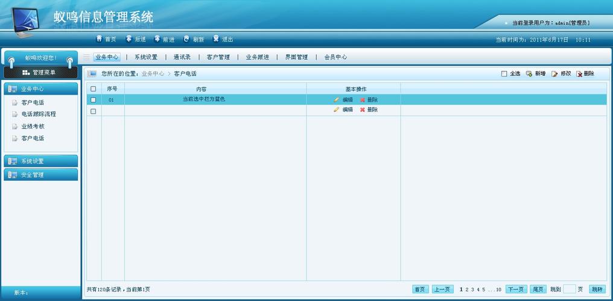Click the red X delete icon in the second row
Screen dimensions: 613x301
363,110
